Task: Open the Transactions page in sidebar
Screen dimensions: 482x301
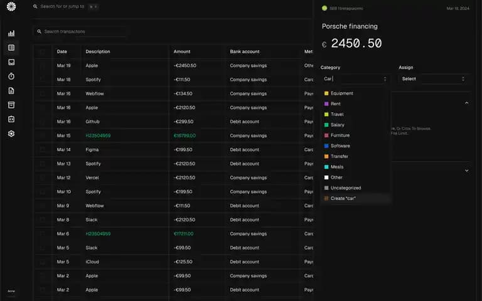Action: 11,48
